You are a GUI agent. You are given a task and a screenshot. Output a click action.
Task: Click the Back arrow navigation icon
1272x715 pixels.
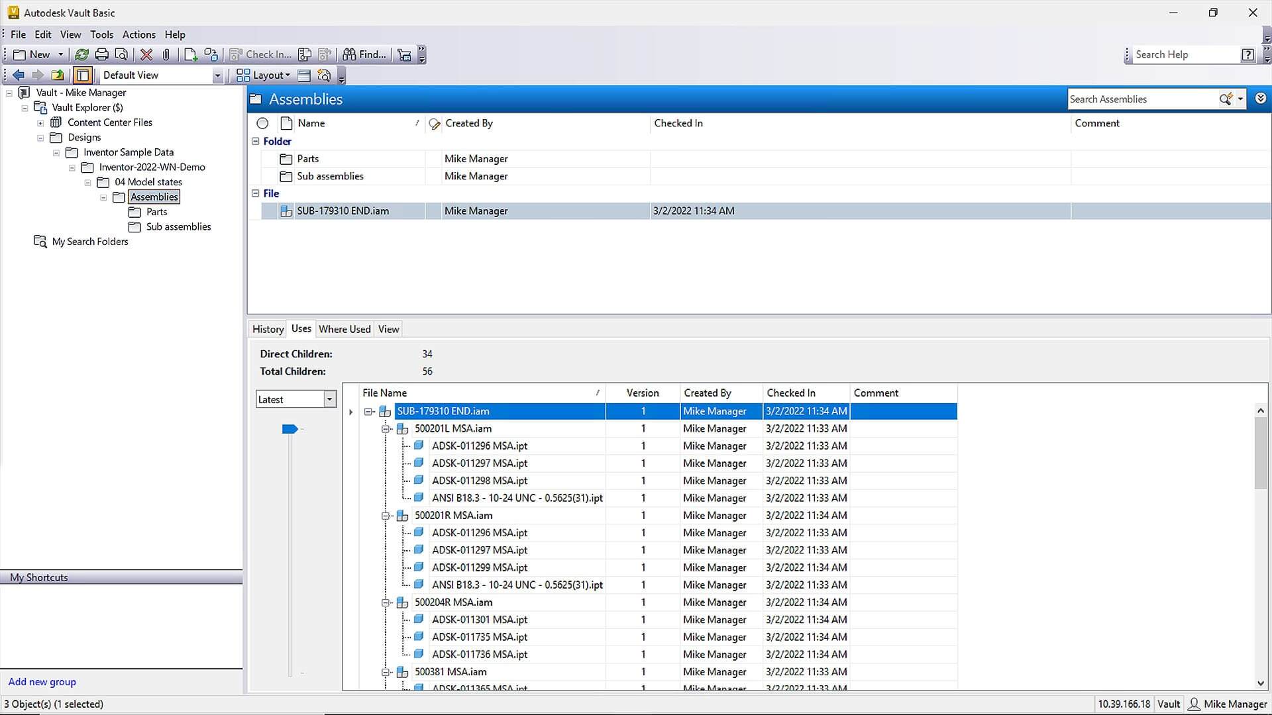click(19, 75)
